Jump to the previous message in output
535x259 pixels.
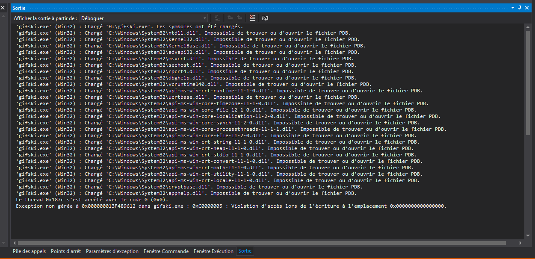(230, 18)
